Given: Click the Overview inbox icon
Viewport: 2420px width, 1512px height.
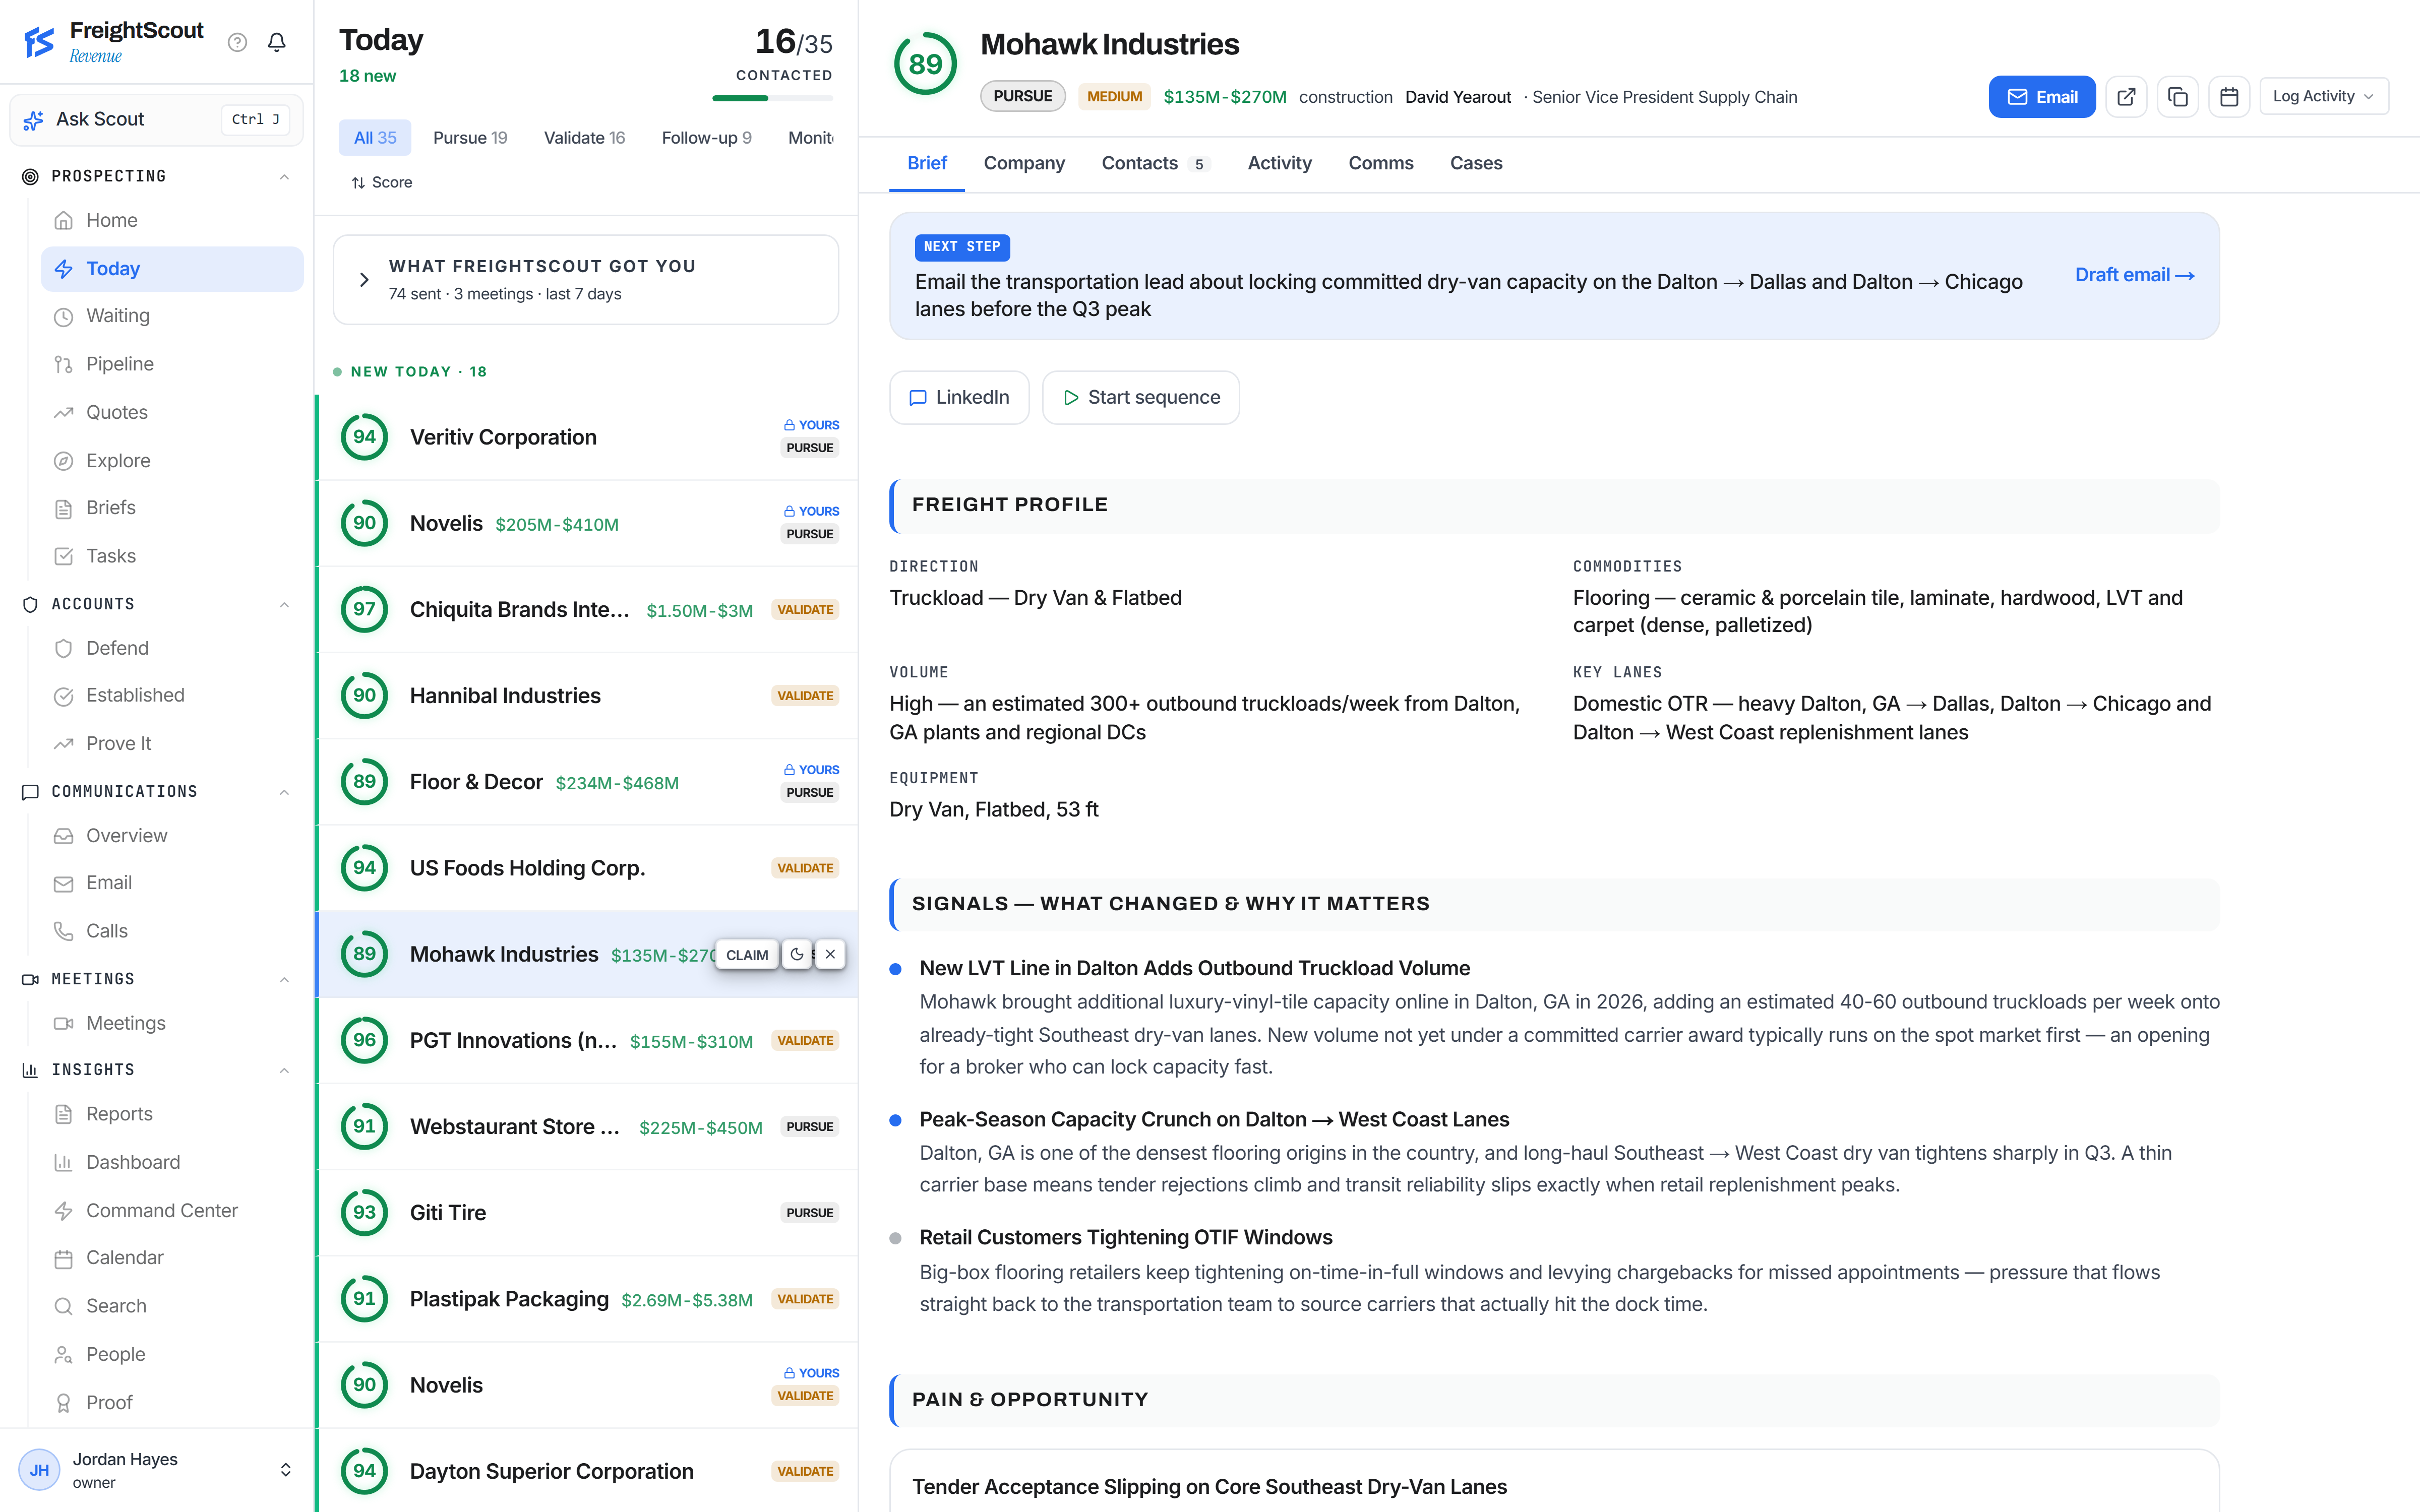Looking at the screenshot, I should point(63,836).
